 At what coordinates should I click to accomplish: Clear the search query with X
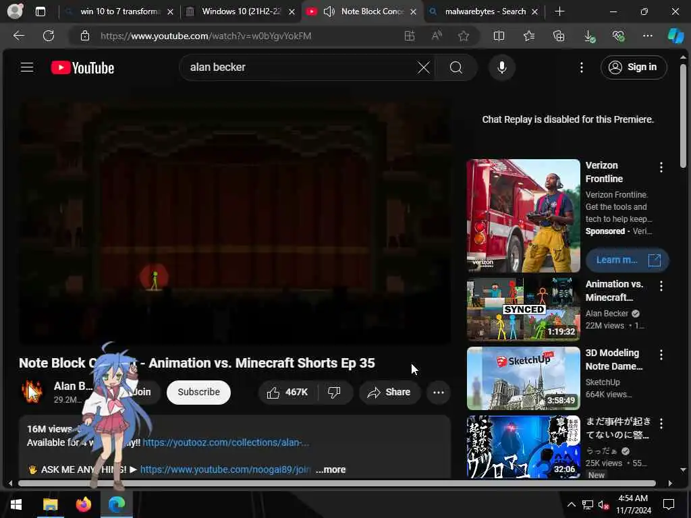pyautogui.click(x=424, y=67)
